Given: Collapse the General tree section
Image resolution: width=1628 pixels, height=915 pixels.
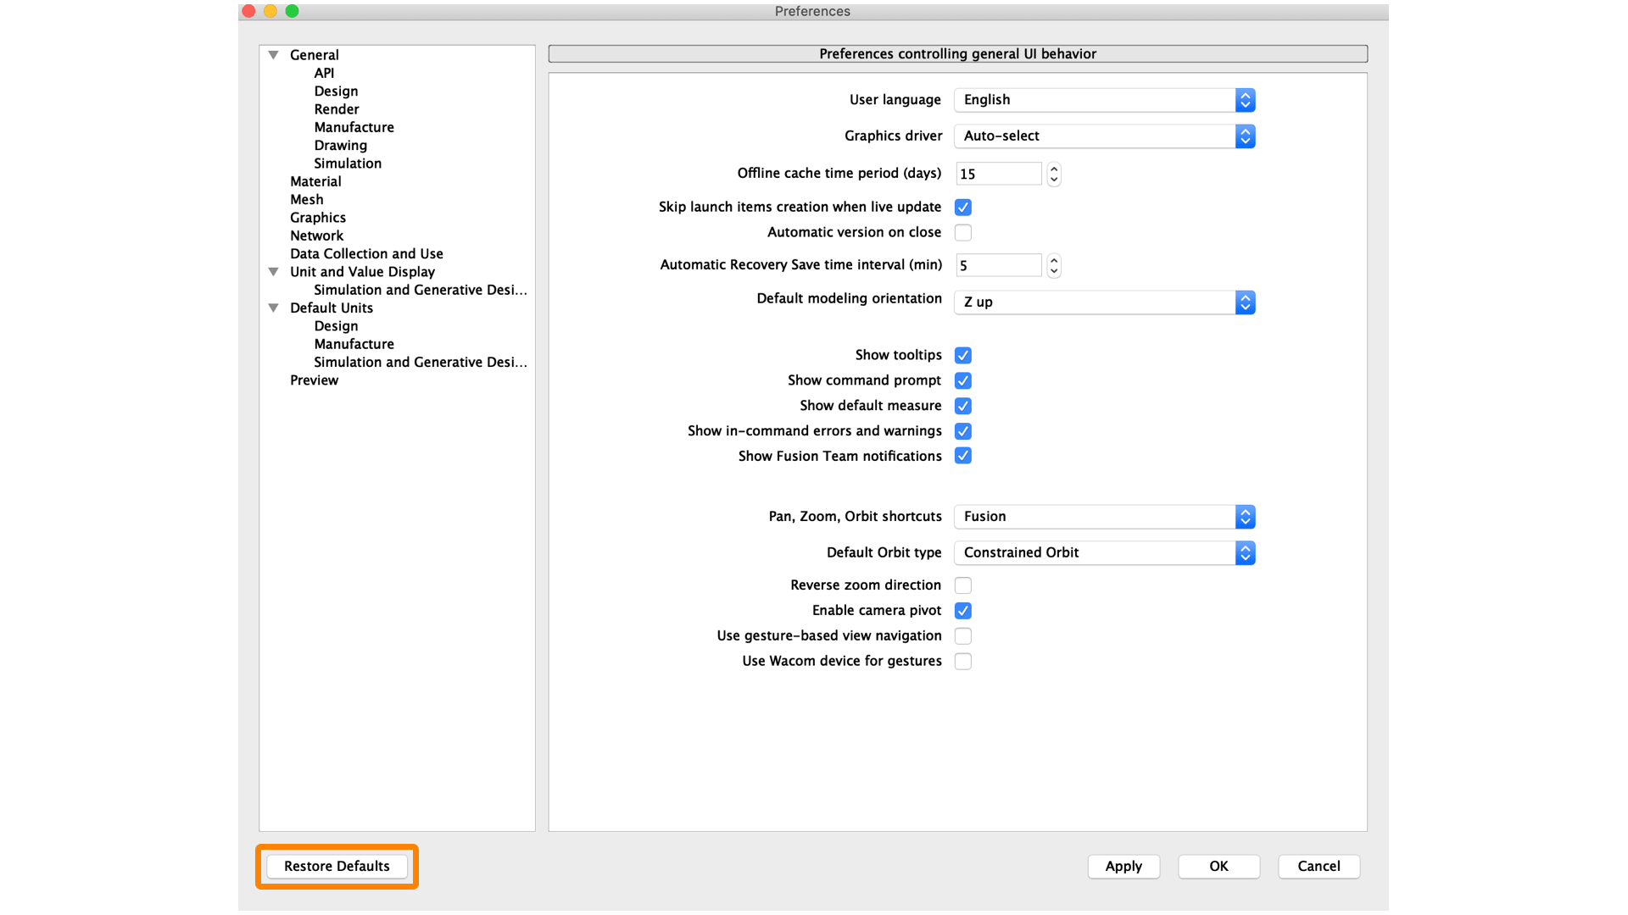Looking at the screenshot, I should coord(273,55).
